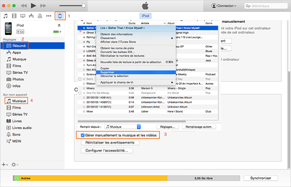Open the gear actions menu in sidebar
This screenshot has width=291, height=187.
click(15, 165)
